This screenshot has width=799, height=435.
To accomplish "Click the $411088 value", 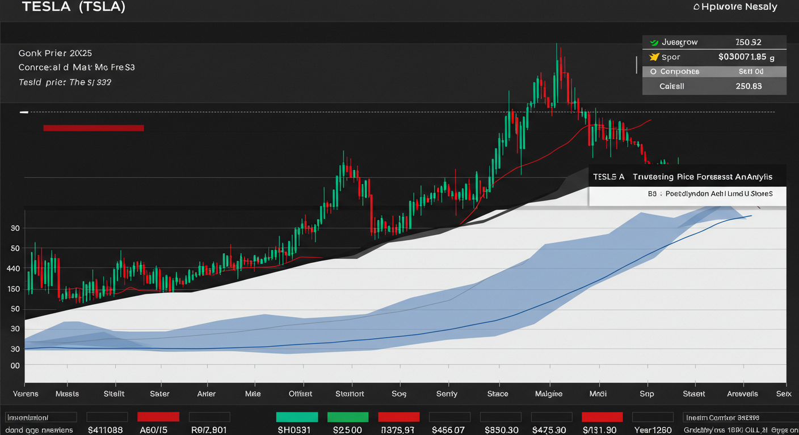I will pyautogui.click(x=105, y=430).
